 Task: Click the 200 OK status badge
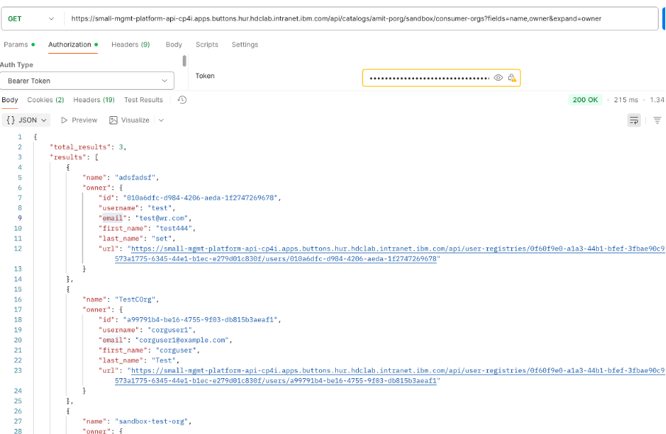coord(585,100)
